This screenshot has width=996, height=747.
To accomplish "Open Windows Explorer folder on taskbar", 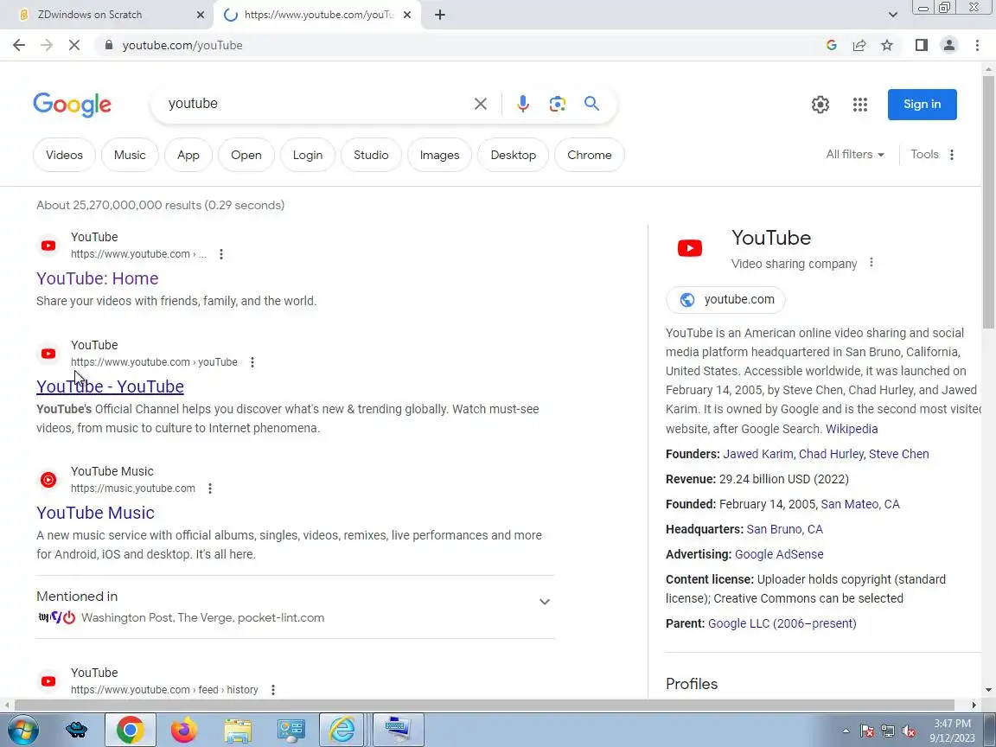I will 238,730.
